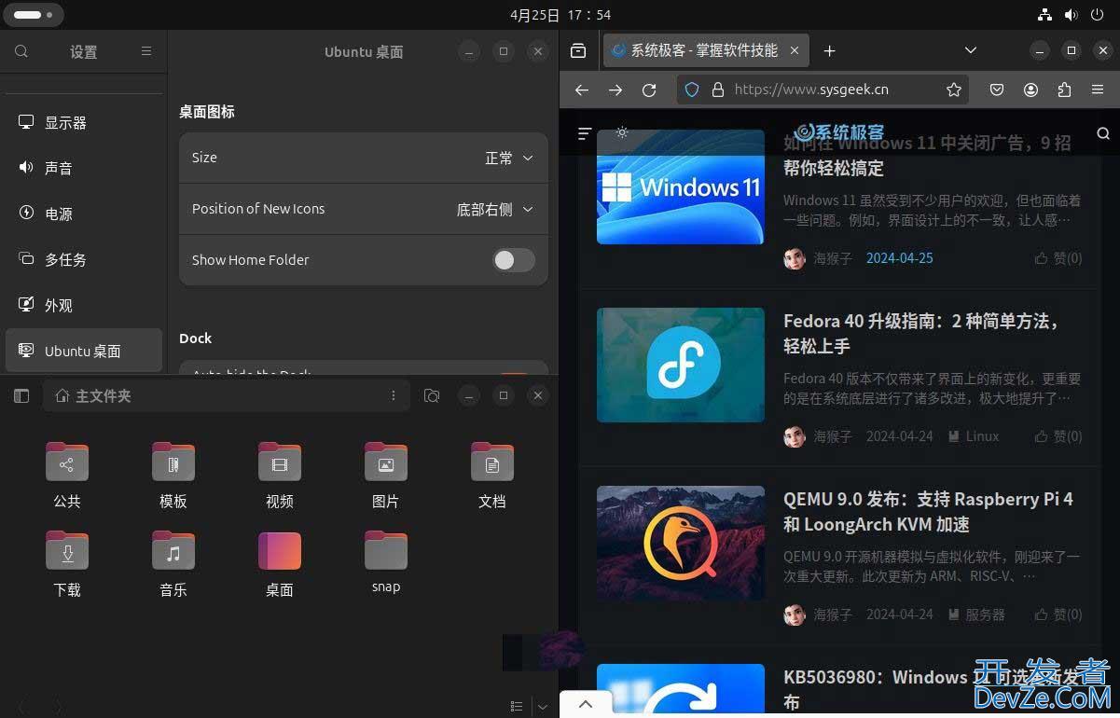
Task: Like the Windows 11 article dated 2024-04-25
Action: [1058, 258]
